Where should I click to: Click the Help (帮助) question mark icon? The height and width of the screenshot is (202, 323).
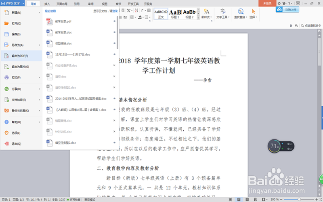coord(6,122)
